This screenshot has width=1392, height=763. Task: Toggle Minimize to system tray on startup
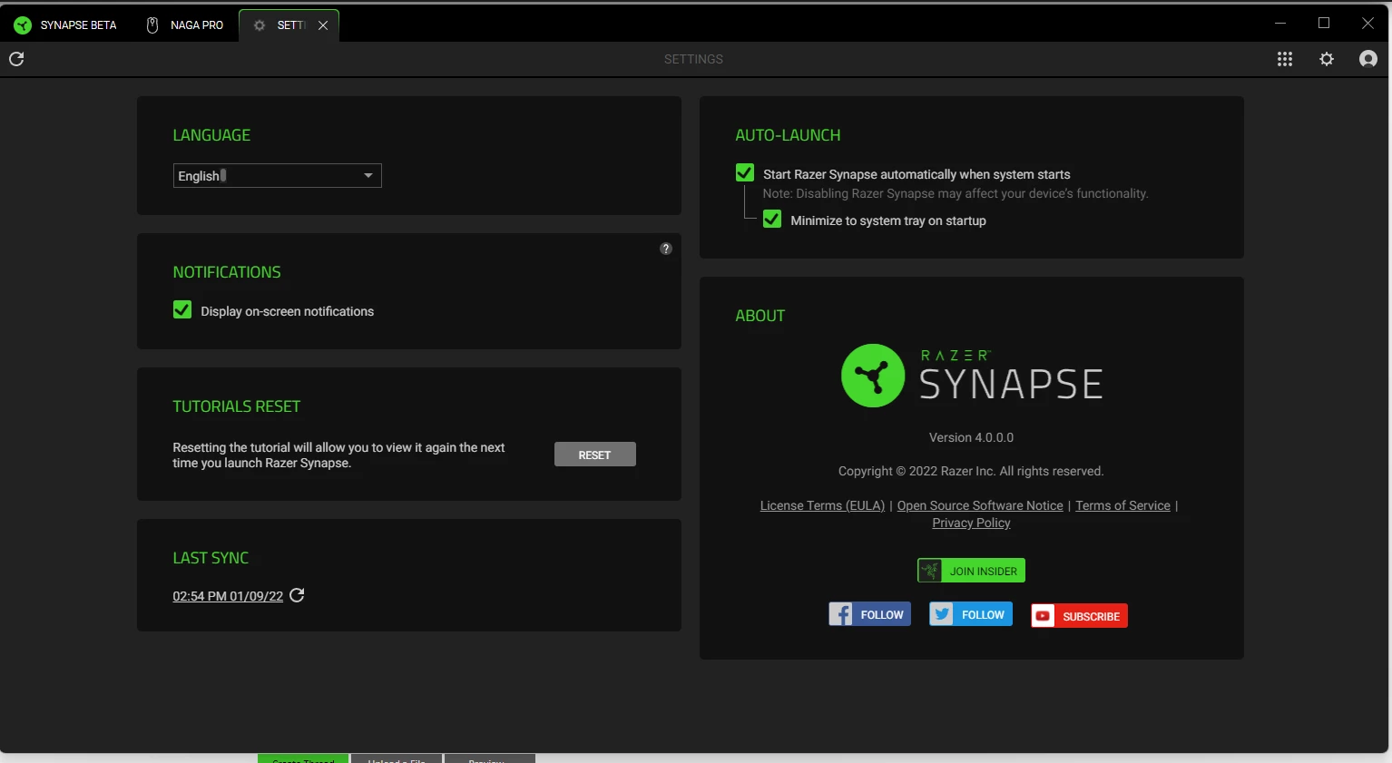tap(772, 220)
